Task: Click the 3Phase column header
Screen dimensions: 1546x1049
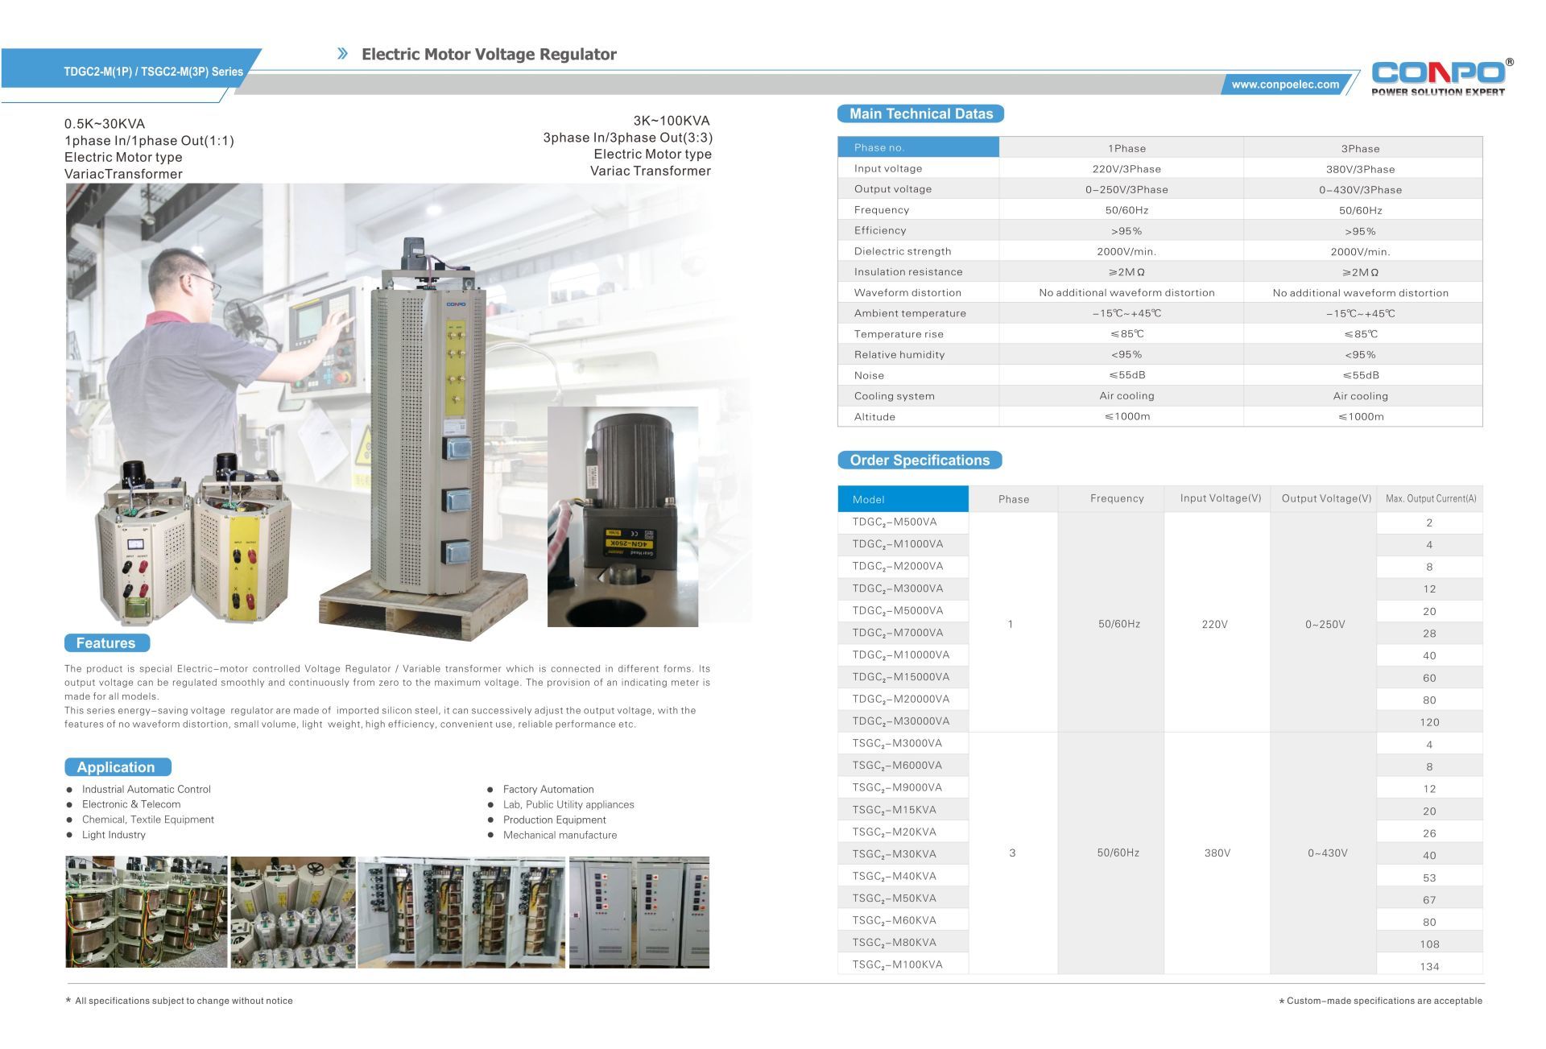Action: coord(1360,148)
